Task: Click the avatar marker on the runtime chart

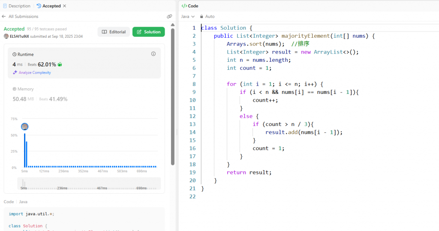Action: [24, 126]
